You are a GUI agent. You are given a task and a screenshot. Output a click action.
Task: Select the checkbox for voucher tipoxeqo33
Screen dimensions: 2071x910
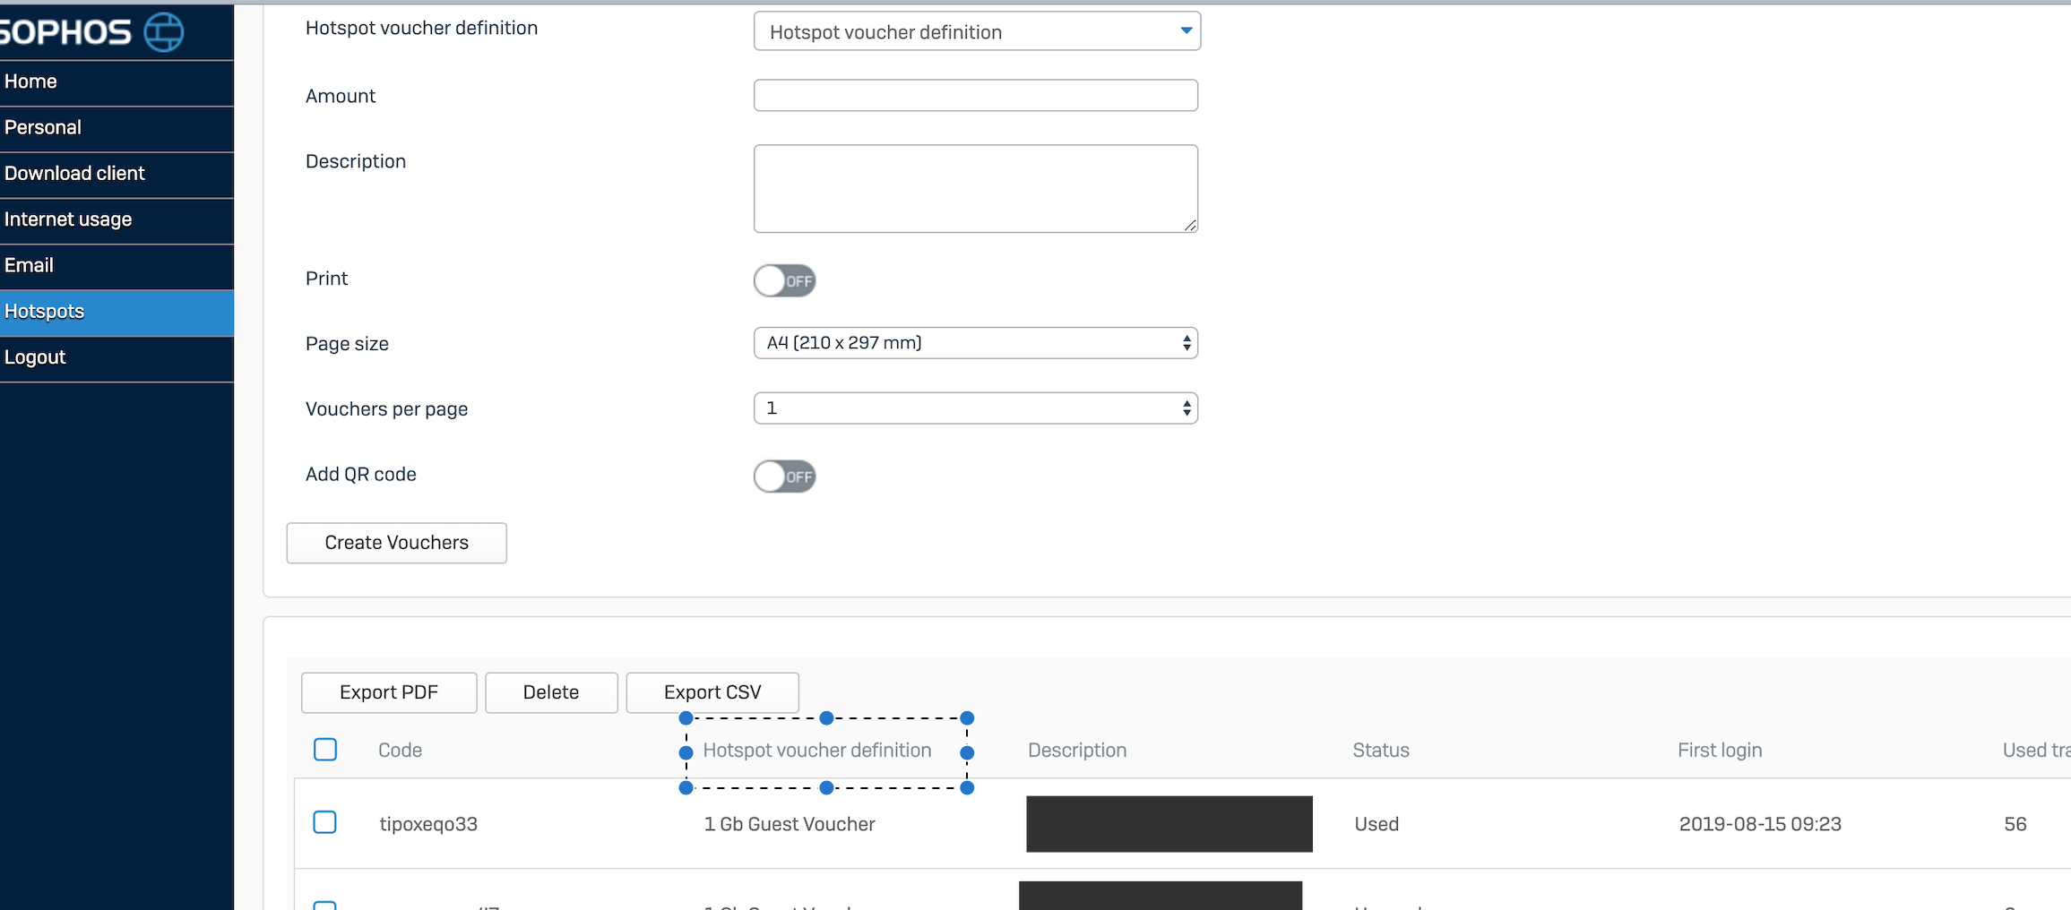tap(325, 822)
